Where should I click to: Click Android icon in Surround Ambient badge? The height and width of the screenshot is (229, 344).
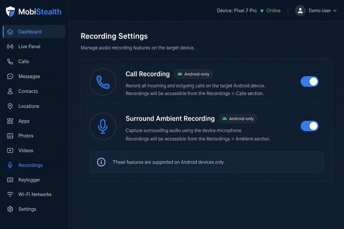(x=224, y=118)
